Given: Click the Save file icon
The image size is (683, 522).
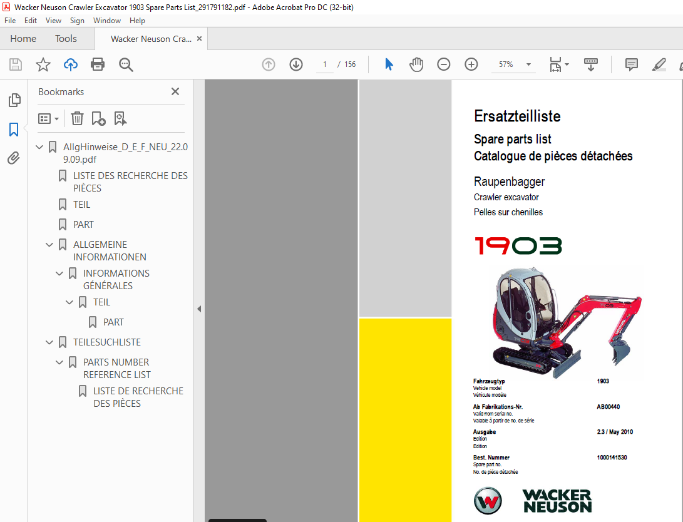Looking at the screenshot, I should click(x=16, y=64).
